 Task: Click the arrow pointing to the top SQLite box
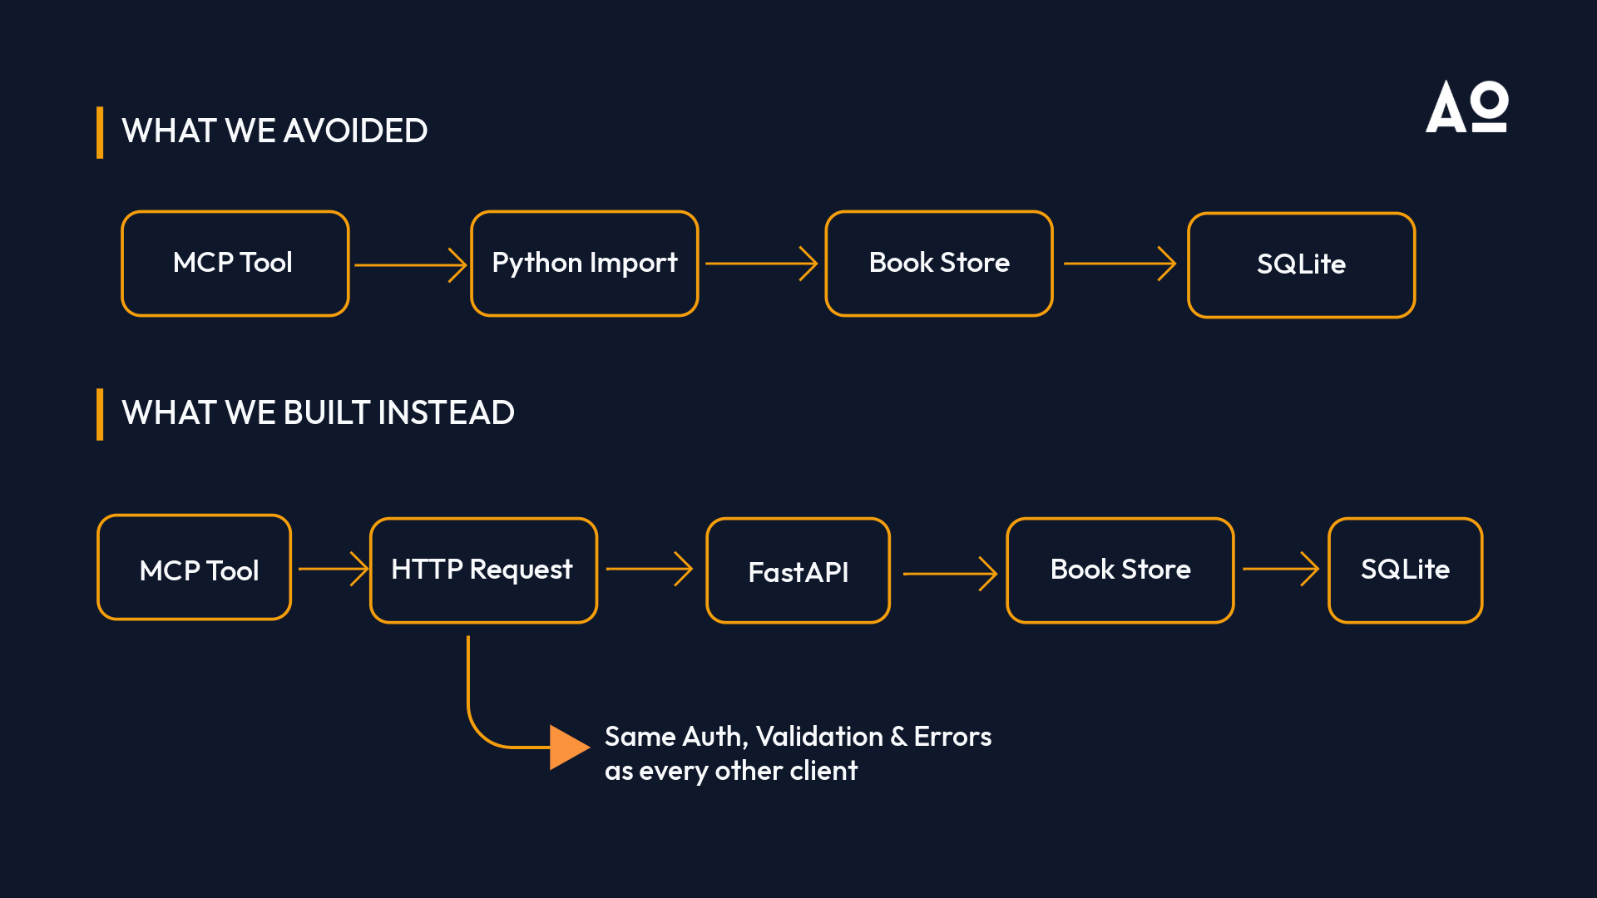(x=1120, y=264)
